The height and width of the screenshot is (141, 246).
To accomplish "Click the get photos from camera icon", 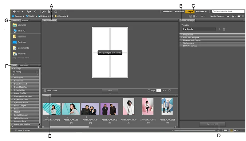I will coord(44,12).
